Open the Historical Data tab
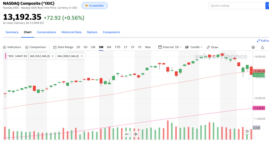This screenshot has width=269, height=141. (71, 32)
